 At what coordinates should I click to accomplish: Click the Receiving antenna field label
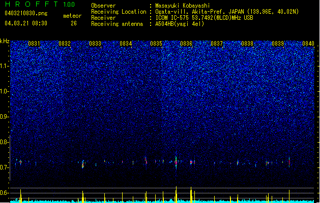[117, 24]
